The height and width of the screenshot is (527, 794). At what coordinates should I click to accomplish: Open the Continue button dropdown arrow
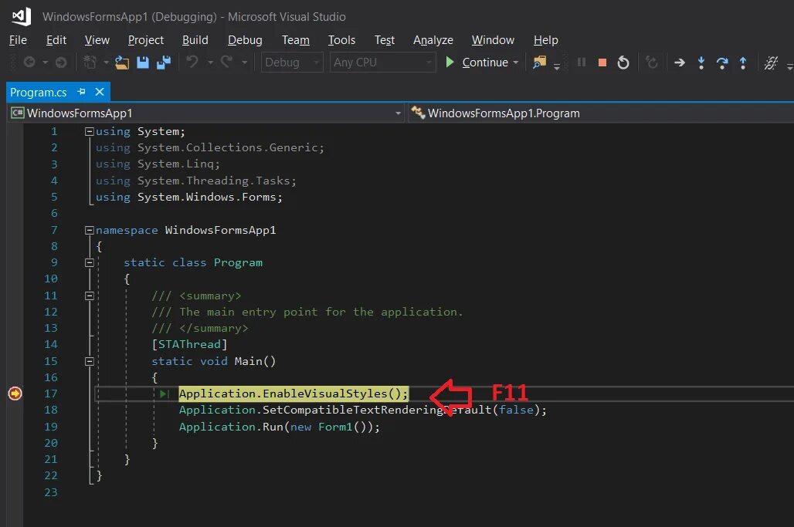click(515, 62)
